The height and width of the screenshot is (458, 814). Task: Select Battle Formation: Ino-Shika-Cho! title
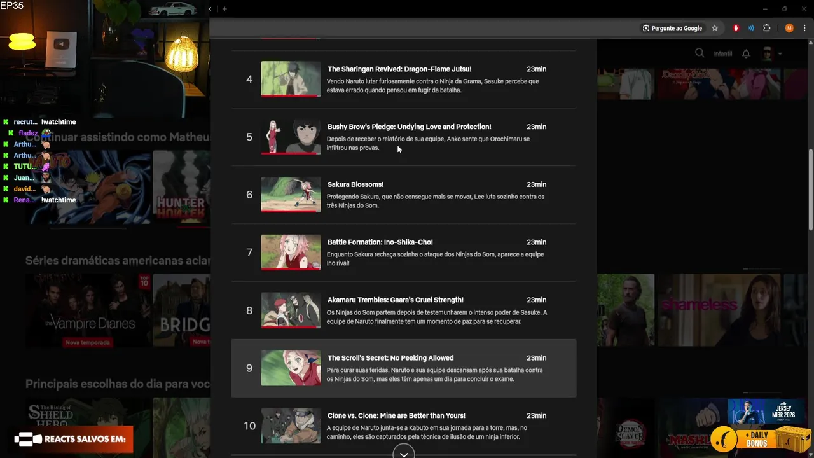(x=380, y=242)
